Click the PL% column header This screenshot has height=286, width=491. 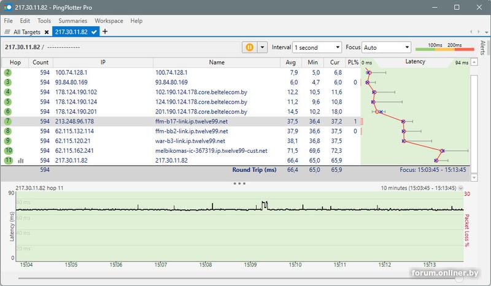tap(353, 63)
